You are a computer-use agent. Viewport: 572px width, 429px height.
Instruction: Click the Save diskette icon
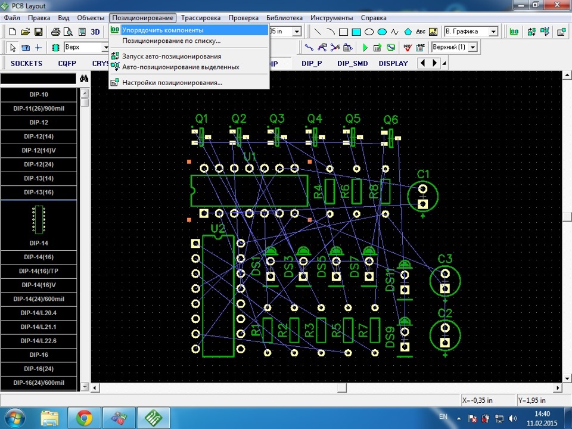(x=38, y=32)
